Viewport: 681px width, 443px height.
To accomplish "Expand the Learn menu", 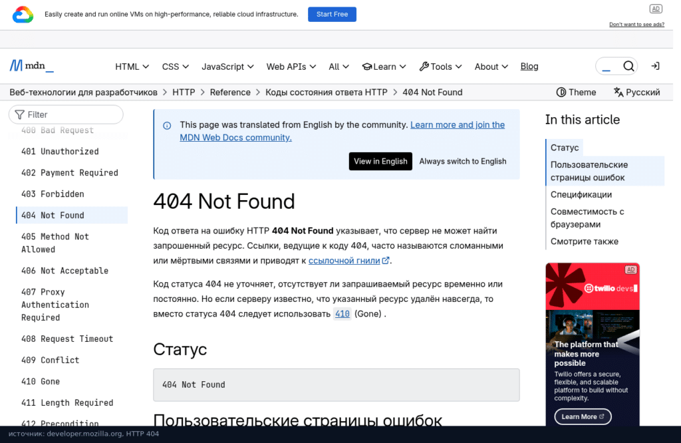I will [x=384, y=67].
